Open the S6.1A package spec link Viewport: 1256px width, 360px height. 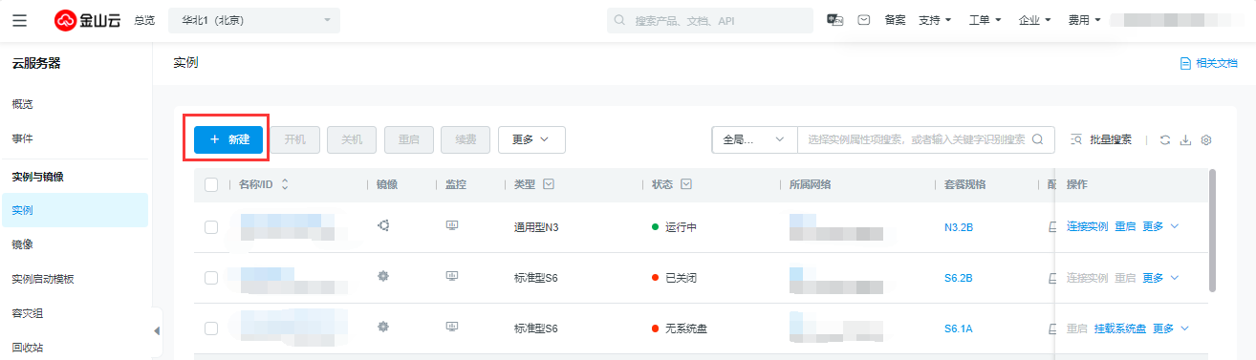pos(958,328)
